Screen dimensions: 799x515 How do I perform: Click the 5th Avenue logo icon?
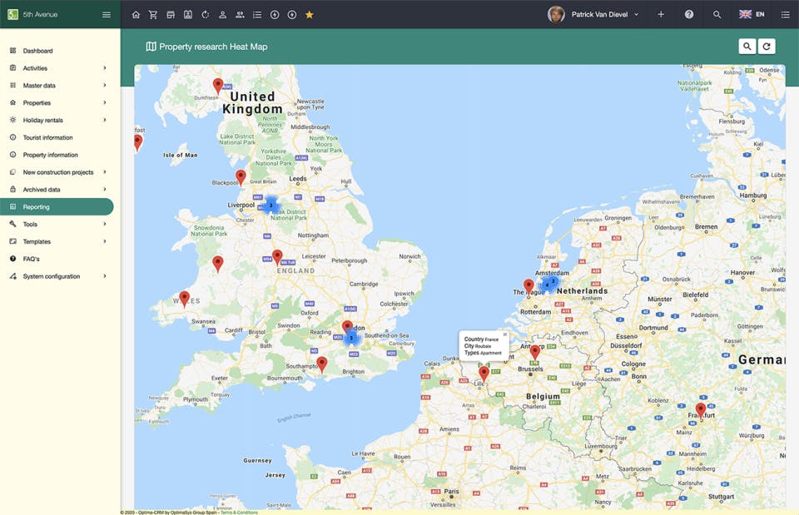coord(12,14)
